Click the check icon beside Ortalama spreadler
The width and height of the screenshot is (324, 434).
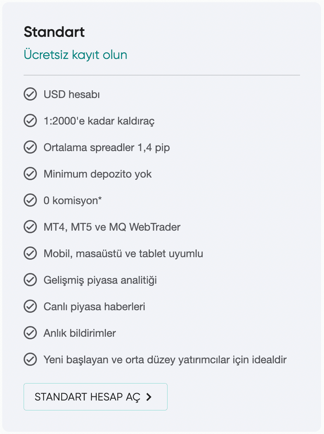pos(30,147)
